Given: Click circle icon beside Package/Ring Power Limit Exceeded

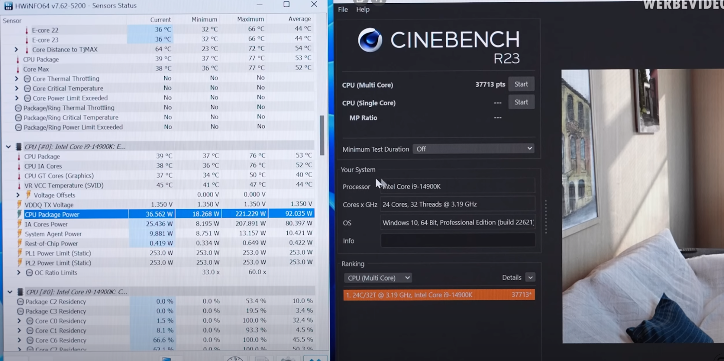Looking at the screenshot, I should click(x=18, y=127).
